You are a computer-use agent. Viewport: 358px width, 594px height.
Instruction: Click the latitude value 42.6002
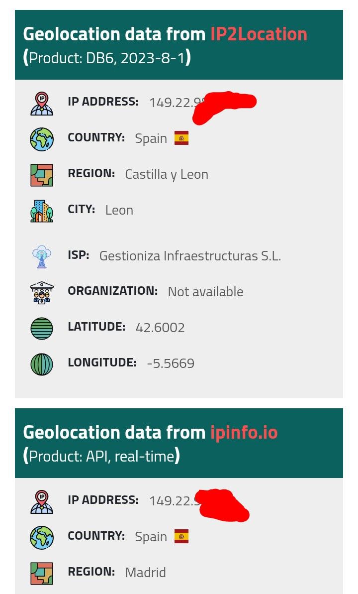pyautogui.click(x=160, y=328)
